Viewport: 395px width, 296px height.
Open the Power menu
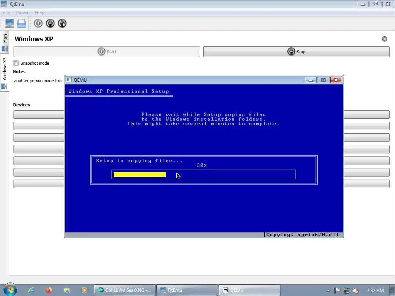pos(22,13)
